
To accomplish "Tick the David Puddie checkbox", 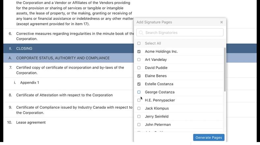I will point(139,68).
